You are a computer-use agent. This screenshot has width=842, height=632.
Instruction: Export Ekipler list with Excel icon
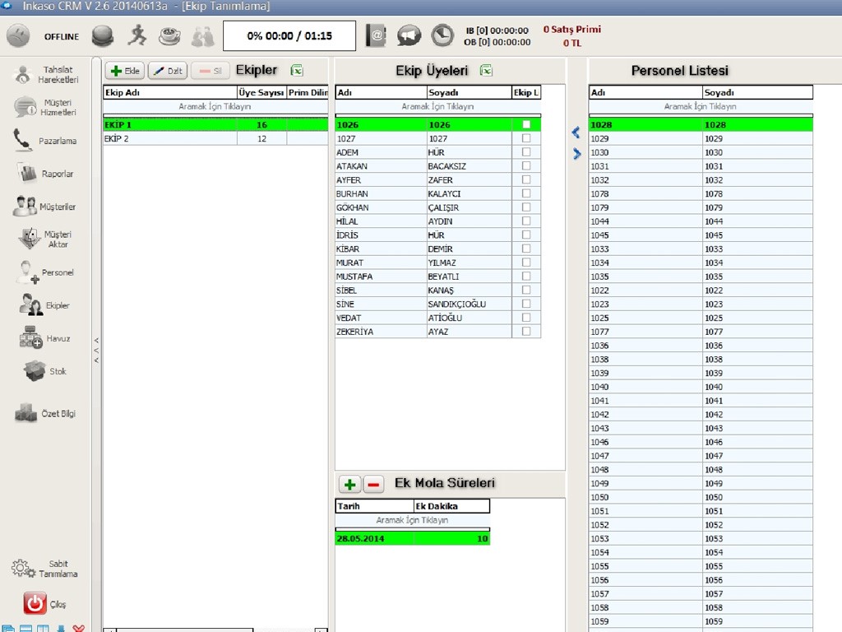click(x=297, y=71)
